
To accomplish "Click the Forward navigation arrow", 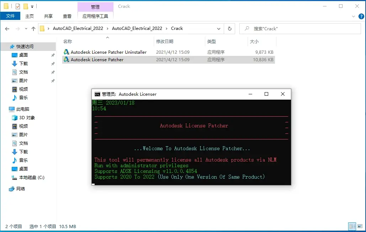I will (x=18, y=29).
